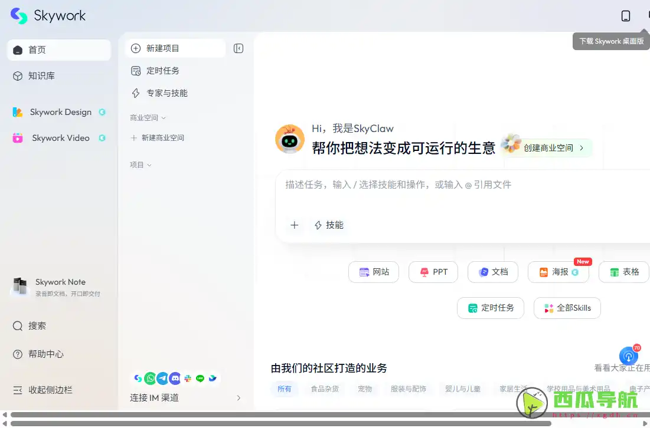650x428 pixels.
Task: Open 全部Skills chip
Action: pos(567,308)
